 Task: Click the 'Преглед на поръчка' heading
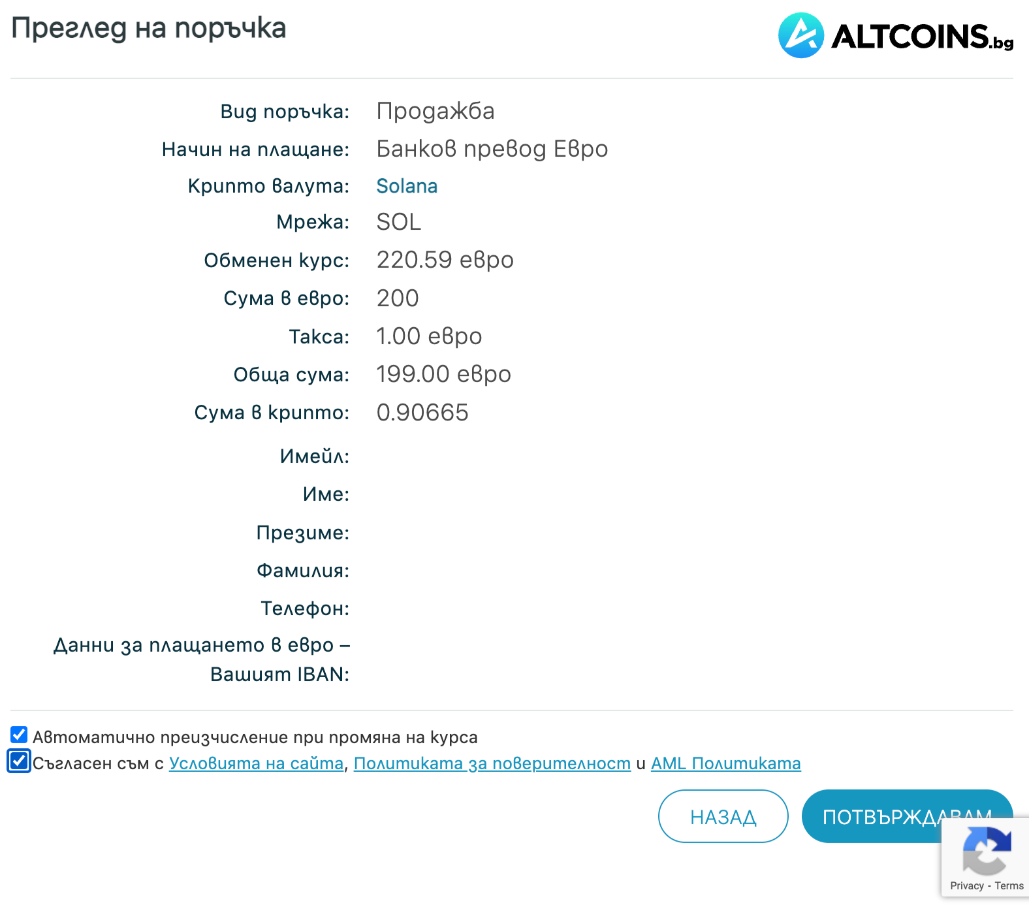point(149,29)
